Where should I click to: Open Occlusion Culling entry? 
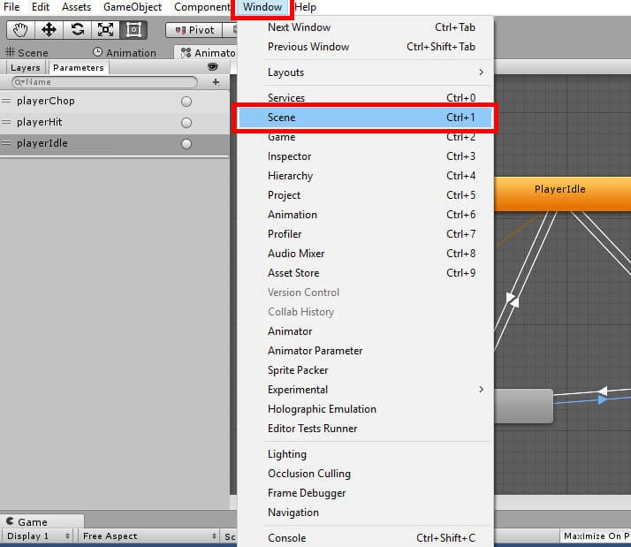(365, 474)
